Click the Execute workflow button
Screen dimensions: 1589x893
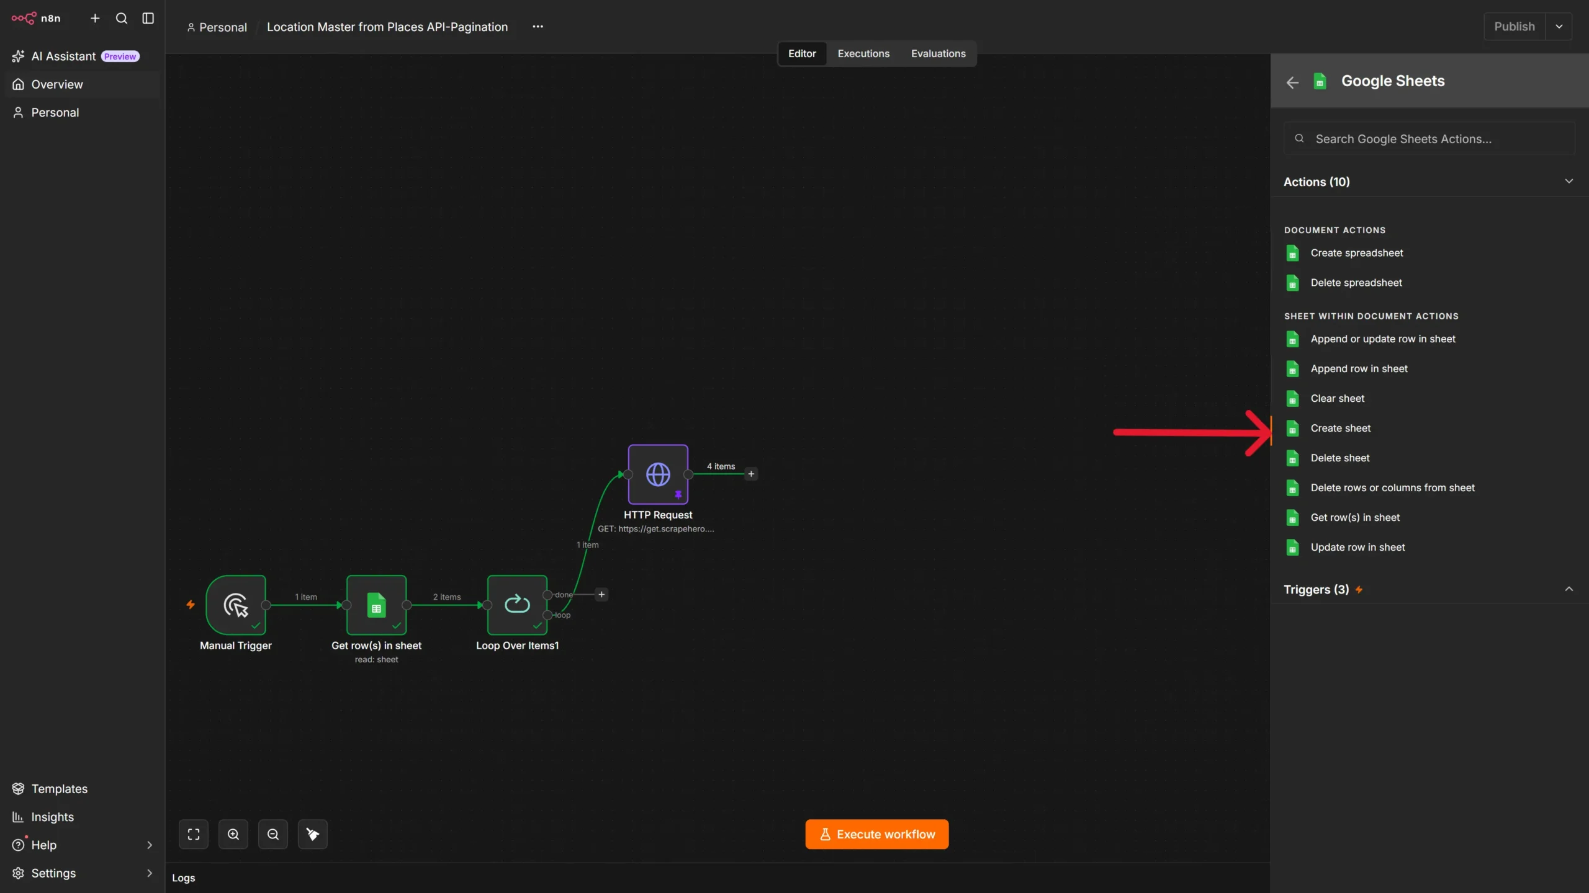876,834
